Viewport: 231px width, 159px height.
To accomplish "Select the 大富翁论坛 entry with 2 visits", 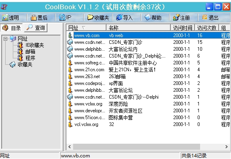I will tap(148, 90).
